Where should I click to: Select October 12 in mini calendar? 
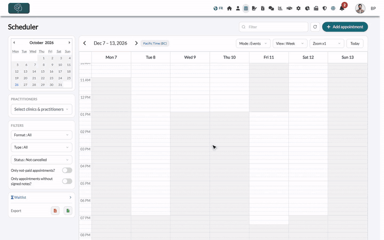tap(17, 72)
